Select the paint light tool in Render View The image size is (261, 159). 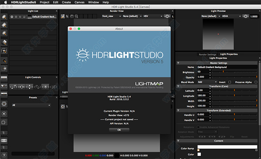click(x=63, y=17)
